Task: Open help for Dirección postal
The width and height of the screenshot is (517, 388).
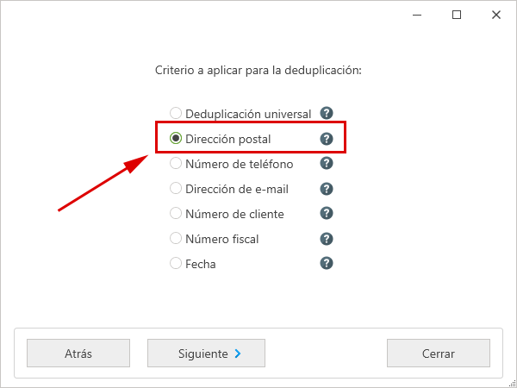Action: [x=327, y=139]
